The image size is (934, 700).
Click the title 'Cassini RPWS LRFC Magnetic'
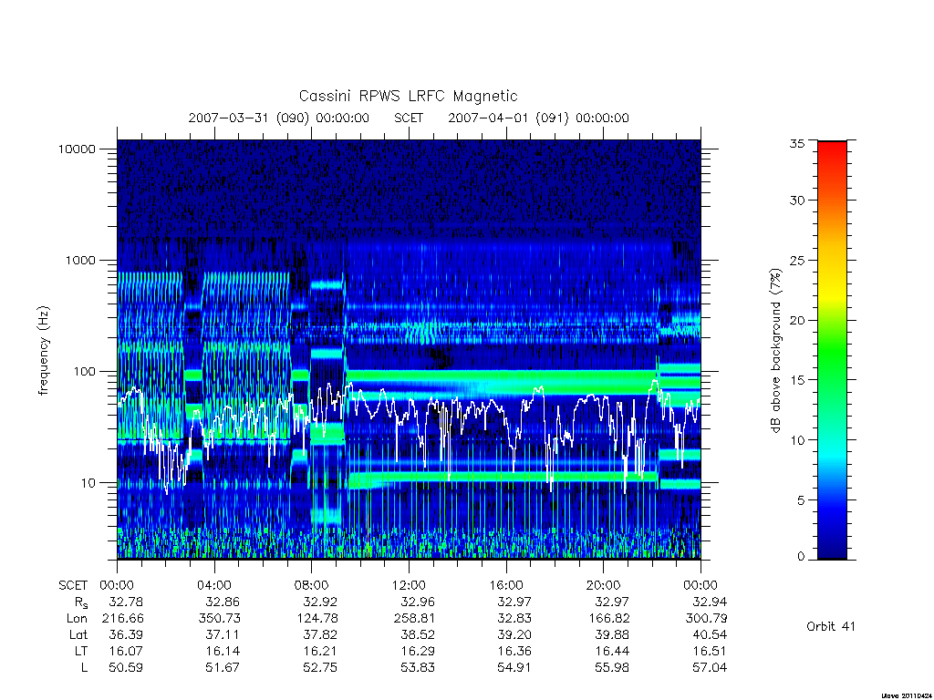point(408,96)
